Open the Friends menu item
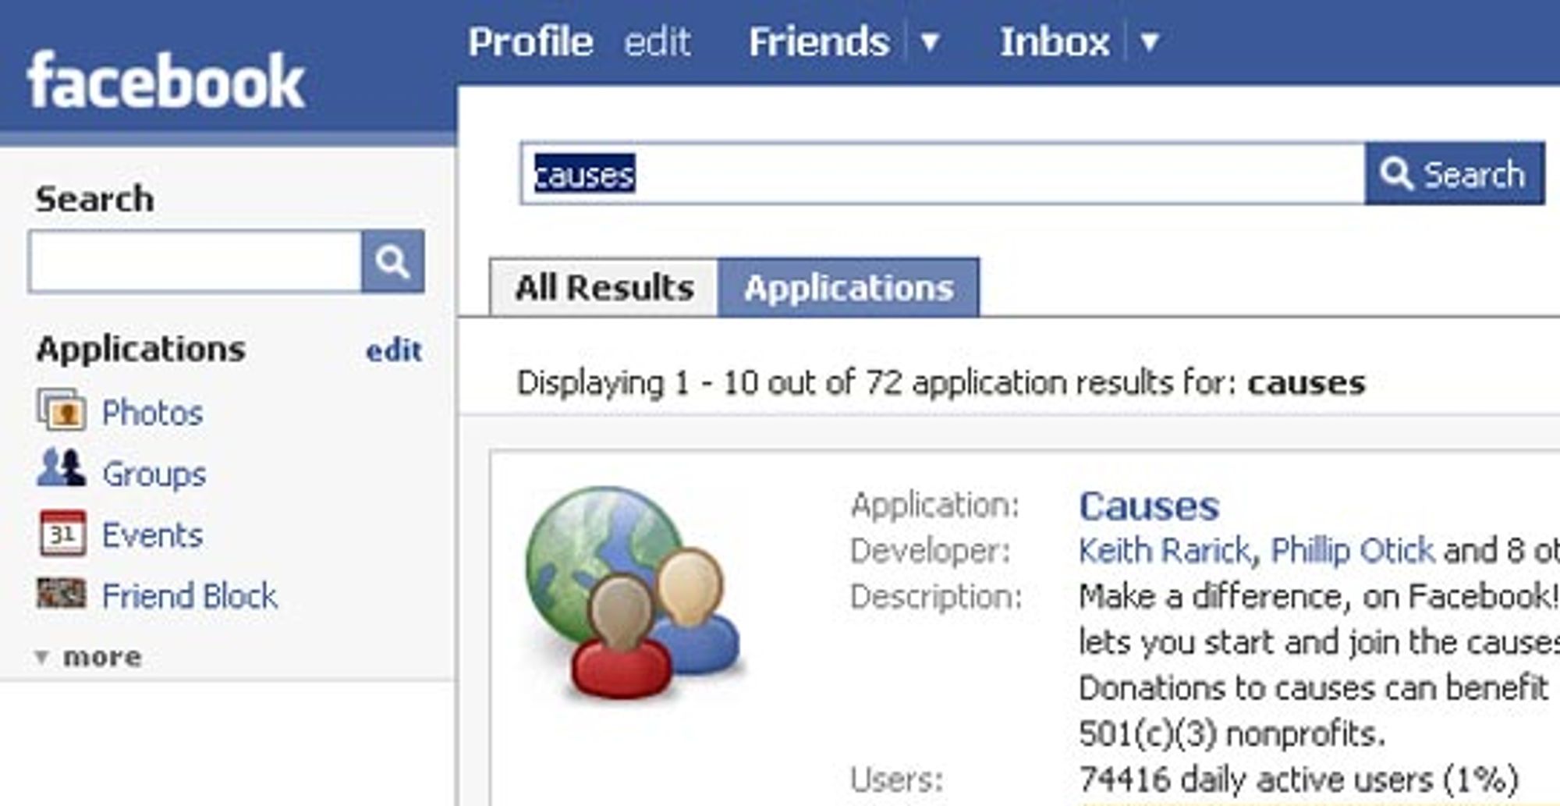 pos(819,41)
